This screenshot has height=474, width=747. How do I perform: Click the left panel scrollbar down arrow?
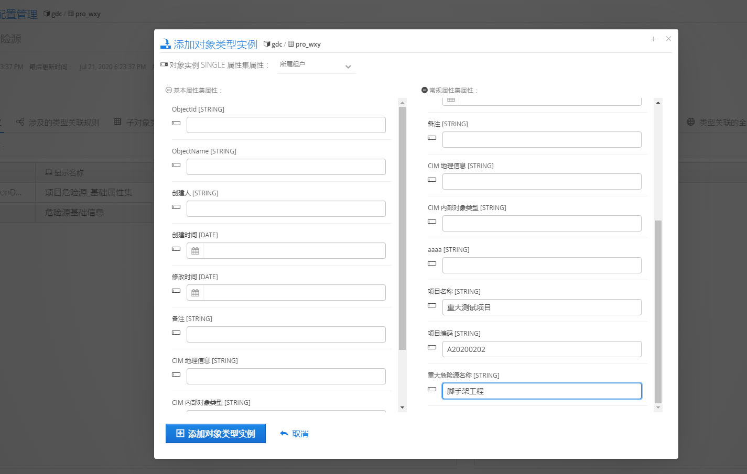point(402,407)
